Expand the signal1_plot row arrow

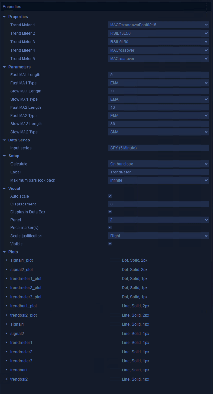click(7, 260)
